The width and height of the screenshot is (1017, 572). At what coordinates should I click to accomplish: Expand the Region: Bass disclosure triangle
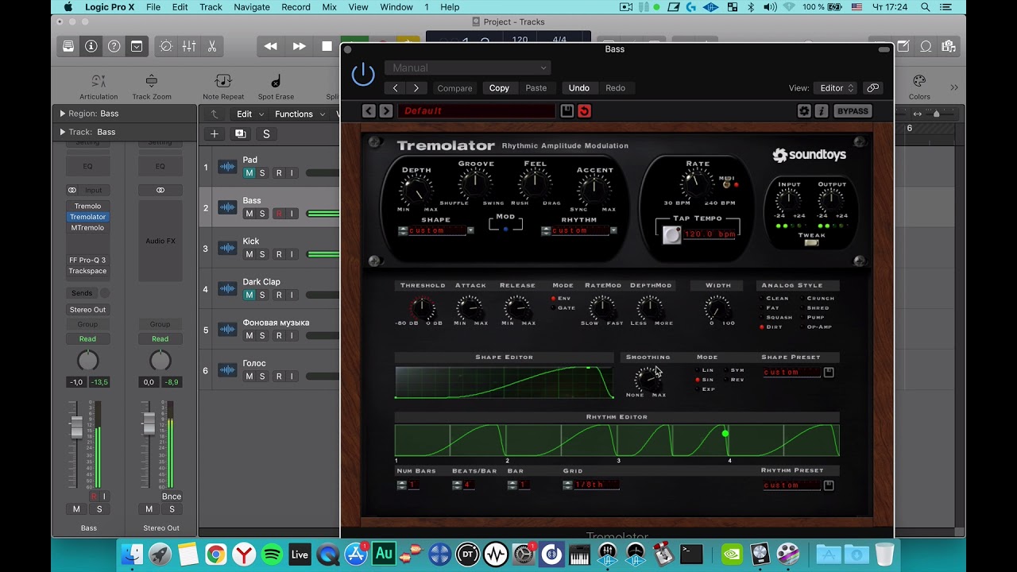pyautogui.click(x=63, y=114)
